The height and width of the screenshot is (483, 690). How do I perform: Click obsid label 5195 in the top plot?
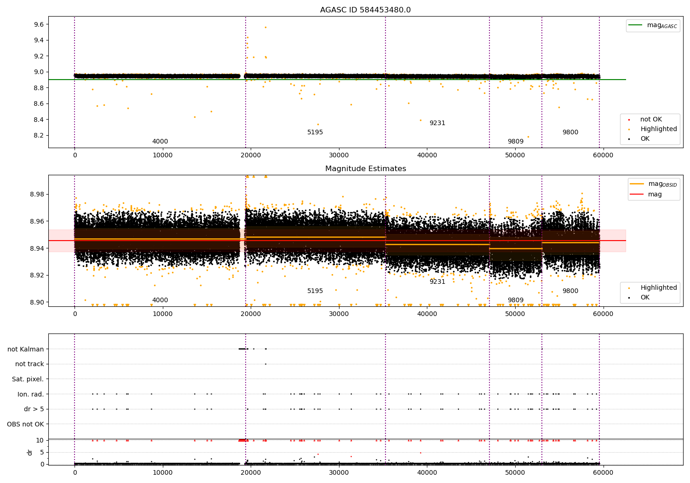pos(315,132)
